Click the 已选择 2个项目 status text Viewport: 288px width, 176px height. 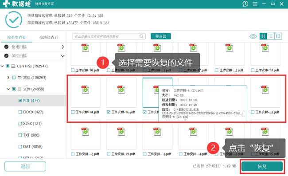coord(214,166)
